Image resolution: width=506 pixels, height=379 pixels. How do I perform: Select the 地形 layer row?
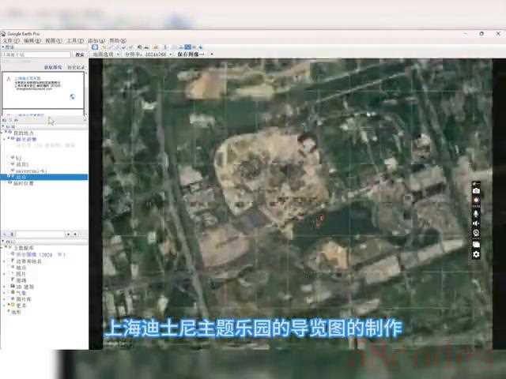tap(14, 312)
